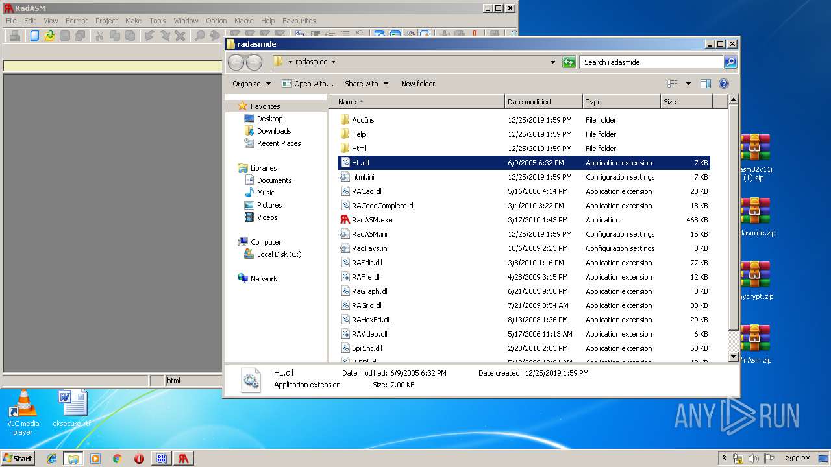The image size is (831, 467).
Task: Open VLC media player desktop shortcut
Action: point(23,413)
